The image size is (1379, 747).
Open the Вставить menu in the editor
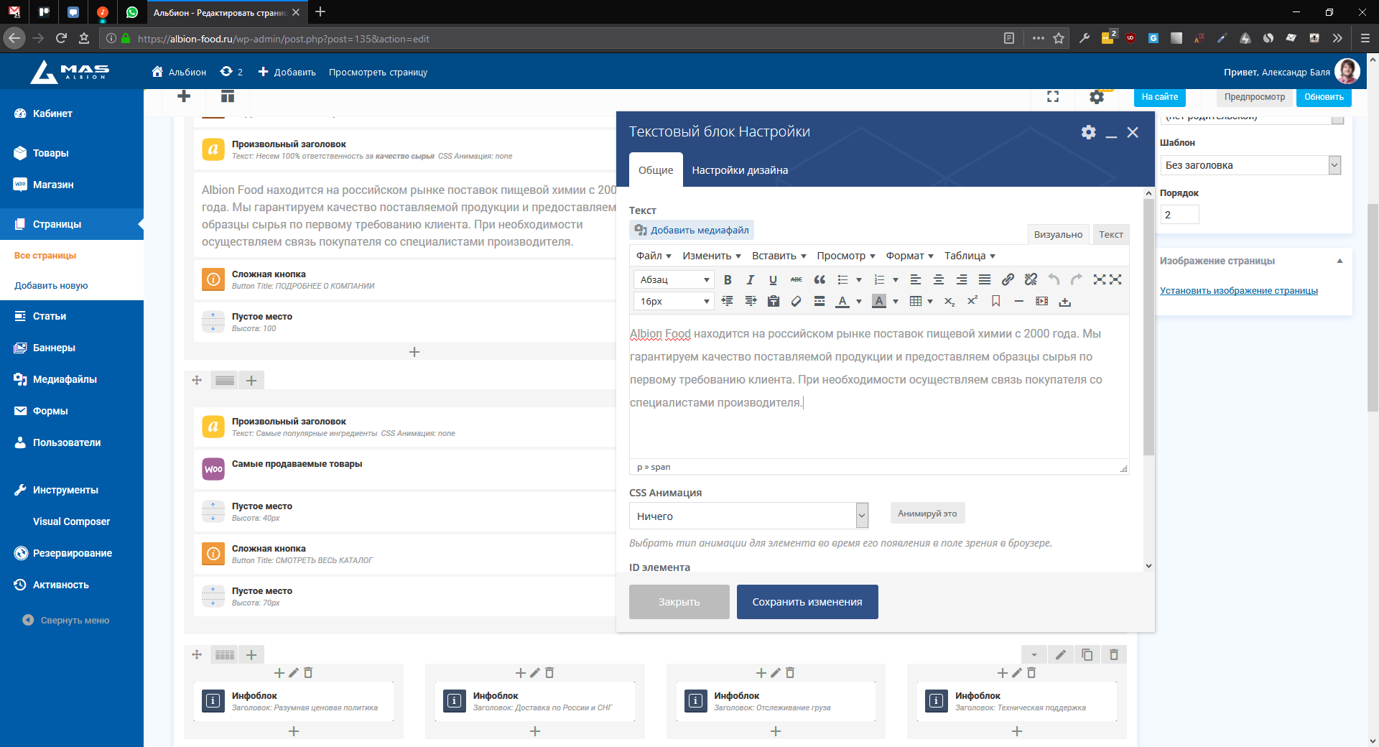tap(779, 256)
